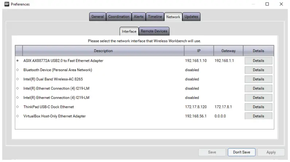Select the Interface sub-tab
290x162 pixels.
(x=129, y=31)
